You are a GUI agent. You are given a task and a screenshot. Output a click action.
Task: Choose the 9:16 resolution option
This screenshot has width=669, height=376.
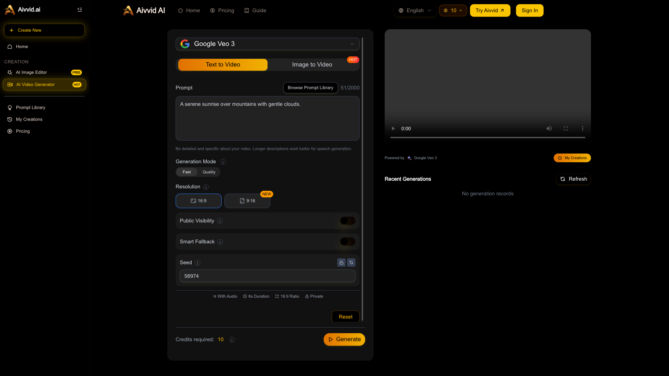click(x=247, y=201)
